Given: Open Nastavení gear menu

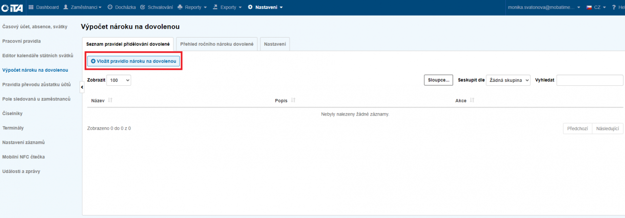Looking at the screenshot, I should (x=265, y=7).
